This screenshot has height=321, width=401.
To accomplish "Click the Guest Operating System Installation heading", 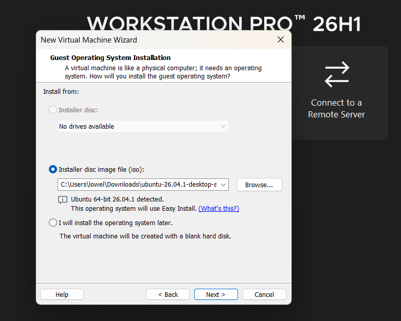I will coord(110,57).
